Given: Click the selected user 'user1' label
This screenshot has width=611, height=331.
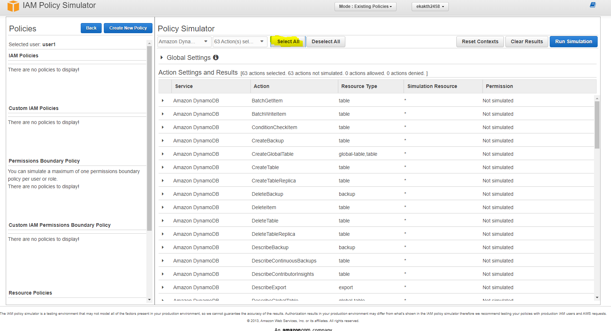Looking at the screenshot, I should tap(49, 44).
